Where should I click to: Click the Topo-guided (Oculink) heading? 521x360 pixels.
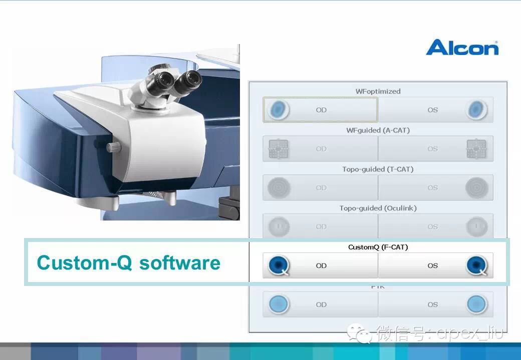point(378,208)
